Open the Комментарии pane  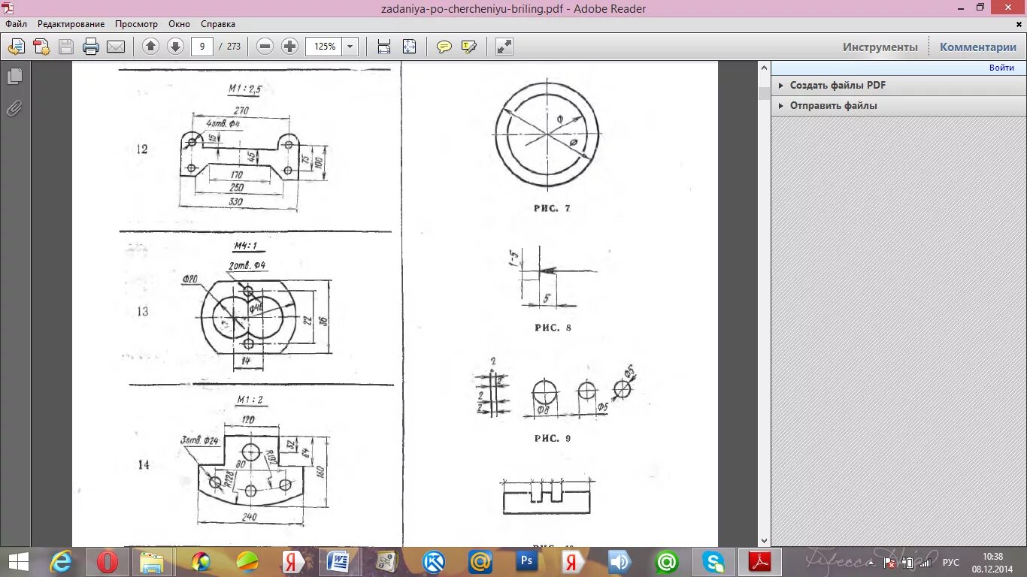(x=978, y=47)
